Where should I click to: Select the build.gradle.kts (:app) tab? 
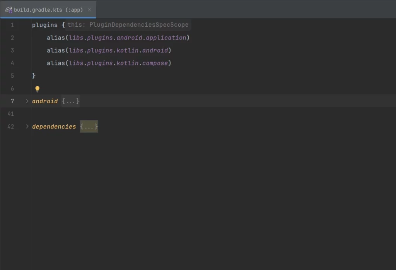(48, 10)
